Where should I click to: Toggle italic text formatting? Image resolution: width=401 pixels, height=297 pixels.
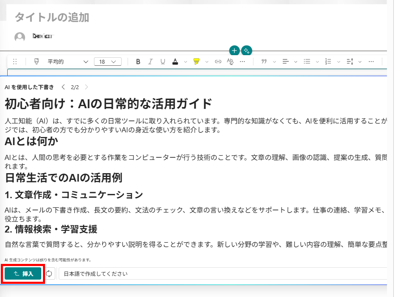[150, 62]
